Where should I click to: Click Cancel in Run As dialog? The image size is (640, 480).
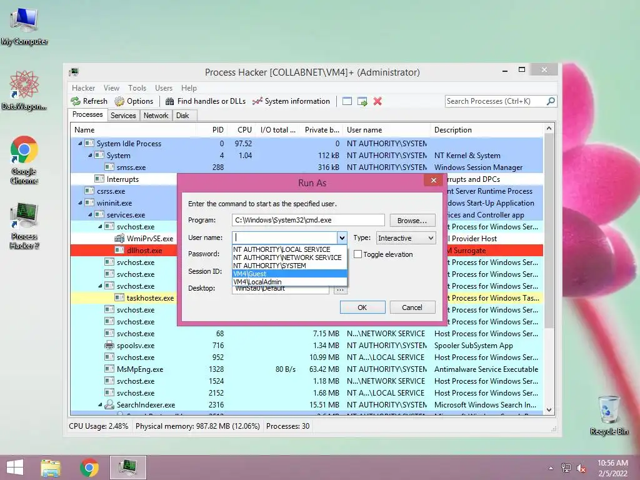coord(412,307)
